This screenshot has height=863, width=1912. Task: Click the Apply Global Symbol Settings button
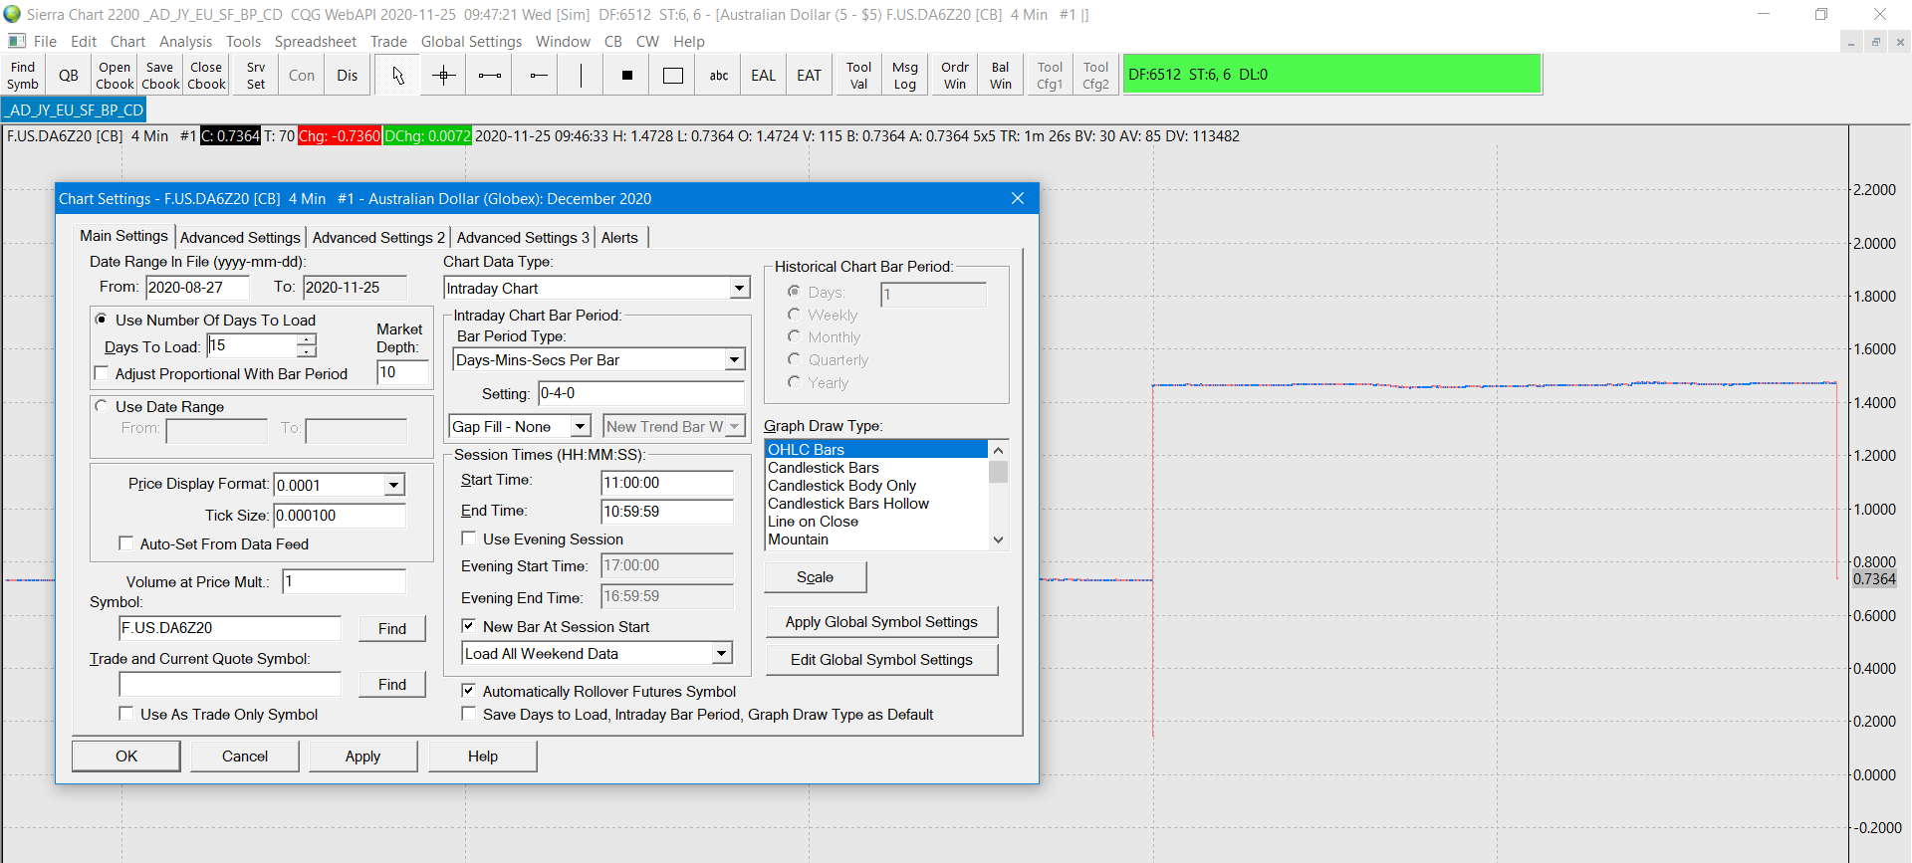tap(881, 622)
